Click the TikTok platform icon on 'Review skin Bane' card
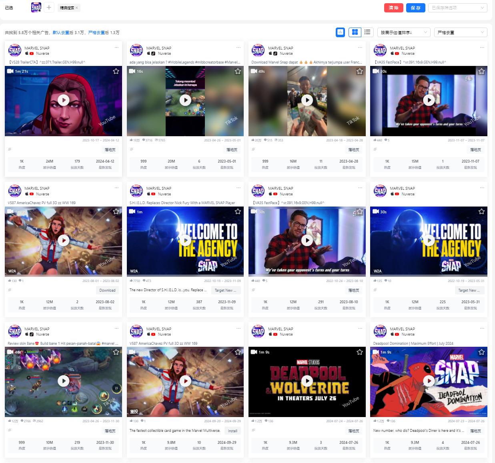The image size is (495, 463). click(x=32, y=334)
